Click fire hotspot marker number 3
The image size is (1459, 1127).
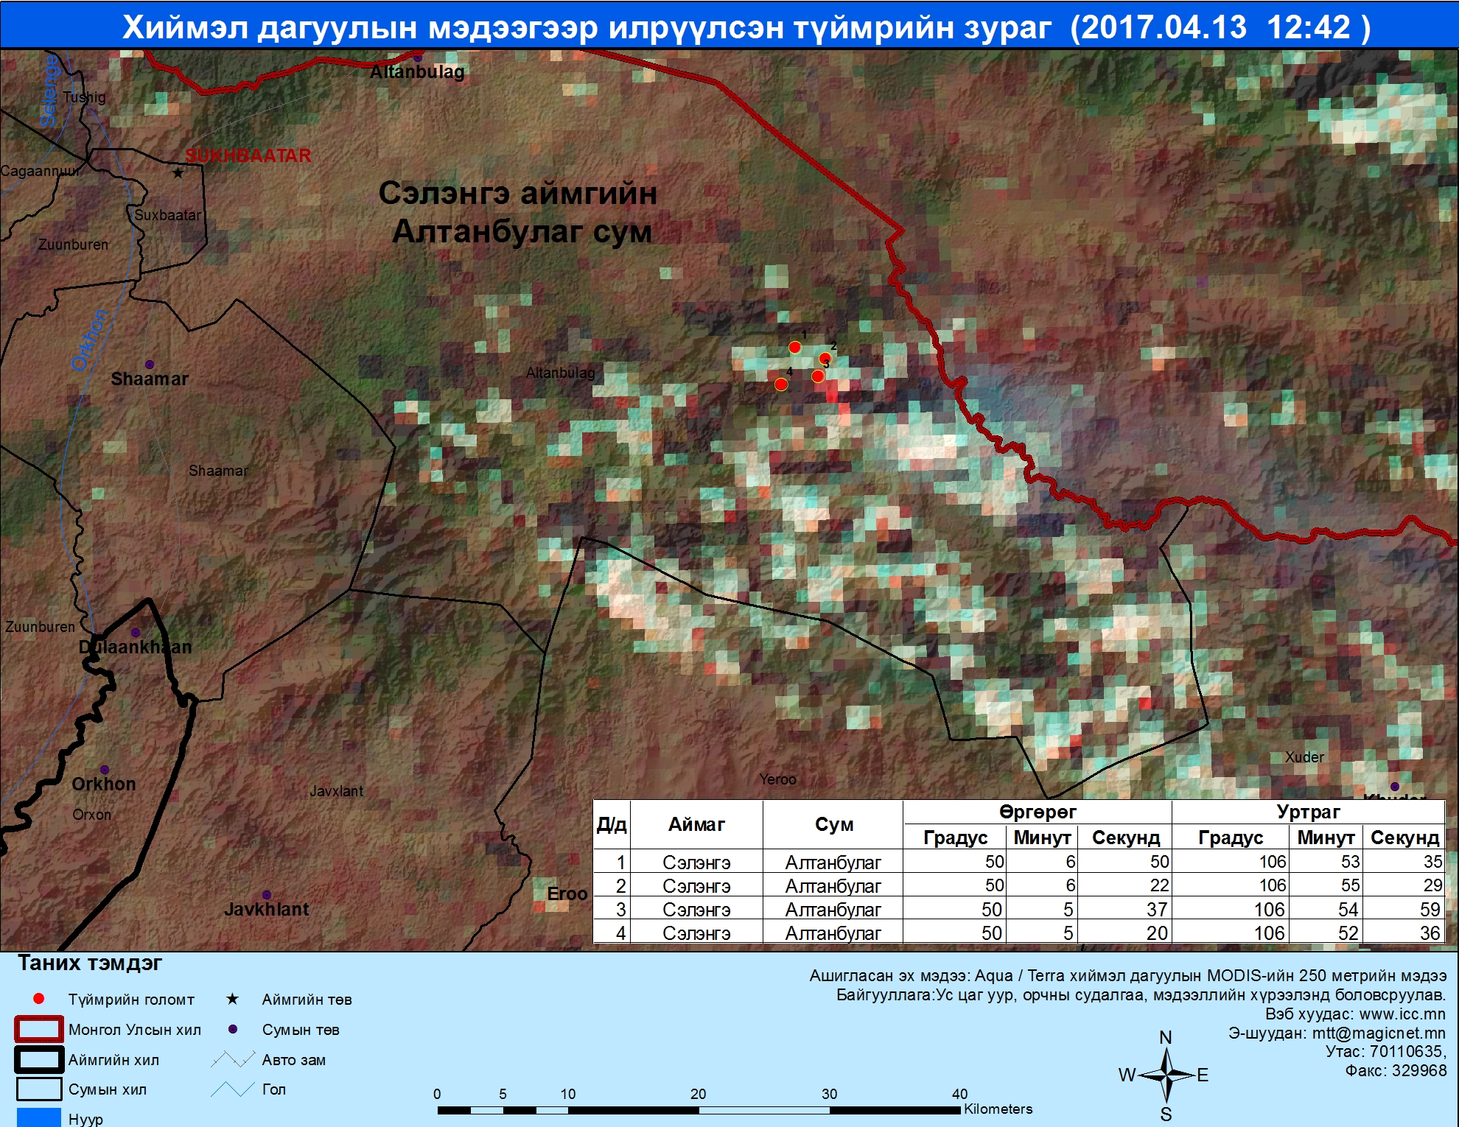(x=818, y=376)
